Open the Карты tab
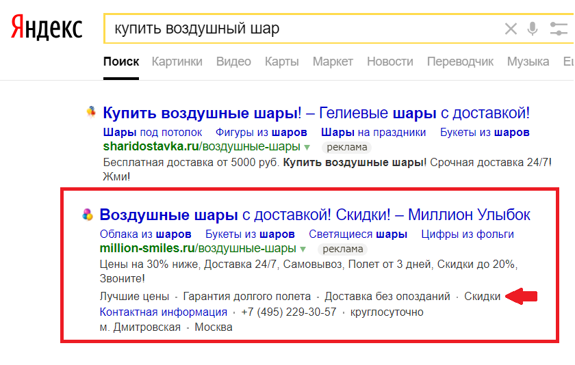The width and height of the screenshot is (575, 365). click(x=281, y=62)
